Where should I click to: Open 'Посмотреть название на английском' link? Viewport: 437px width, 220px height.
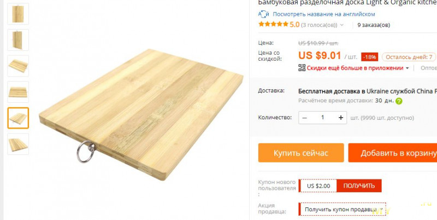[x=324, y=14]
